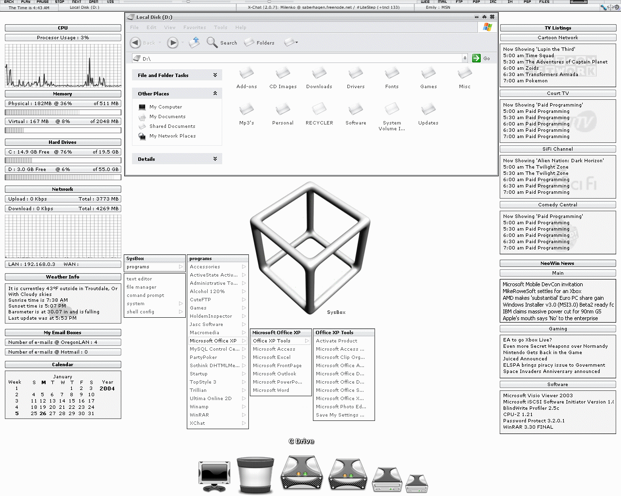
Task: Toggle the Folders pane in Explorer
Action: coord(259,43)
